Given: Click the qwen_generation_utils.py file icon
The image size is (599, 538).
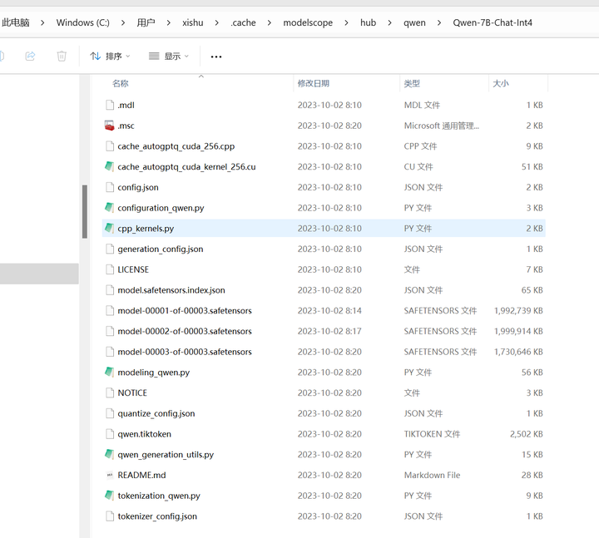Looking at the screenshot, I should [x=110, y=455].
